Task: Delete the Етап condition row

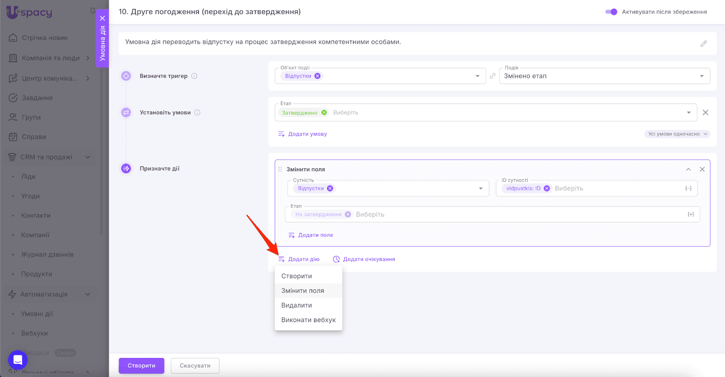Action: coord(705,112)
